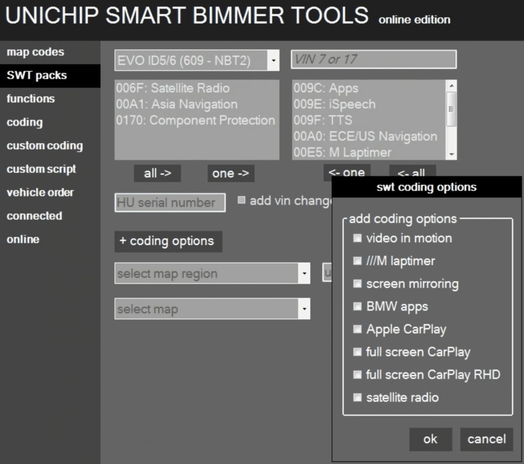Switch to custom coding

(45, 146)
